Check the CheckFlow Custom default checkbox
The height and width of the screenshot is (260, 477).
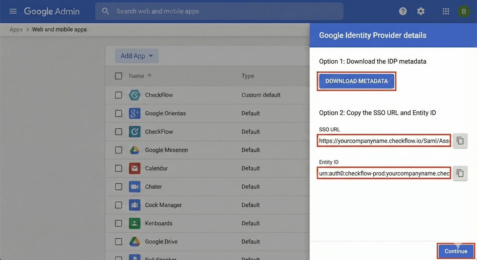tap(118, 95)
